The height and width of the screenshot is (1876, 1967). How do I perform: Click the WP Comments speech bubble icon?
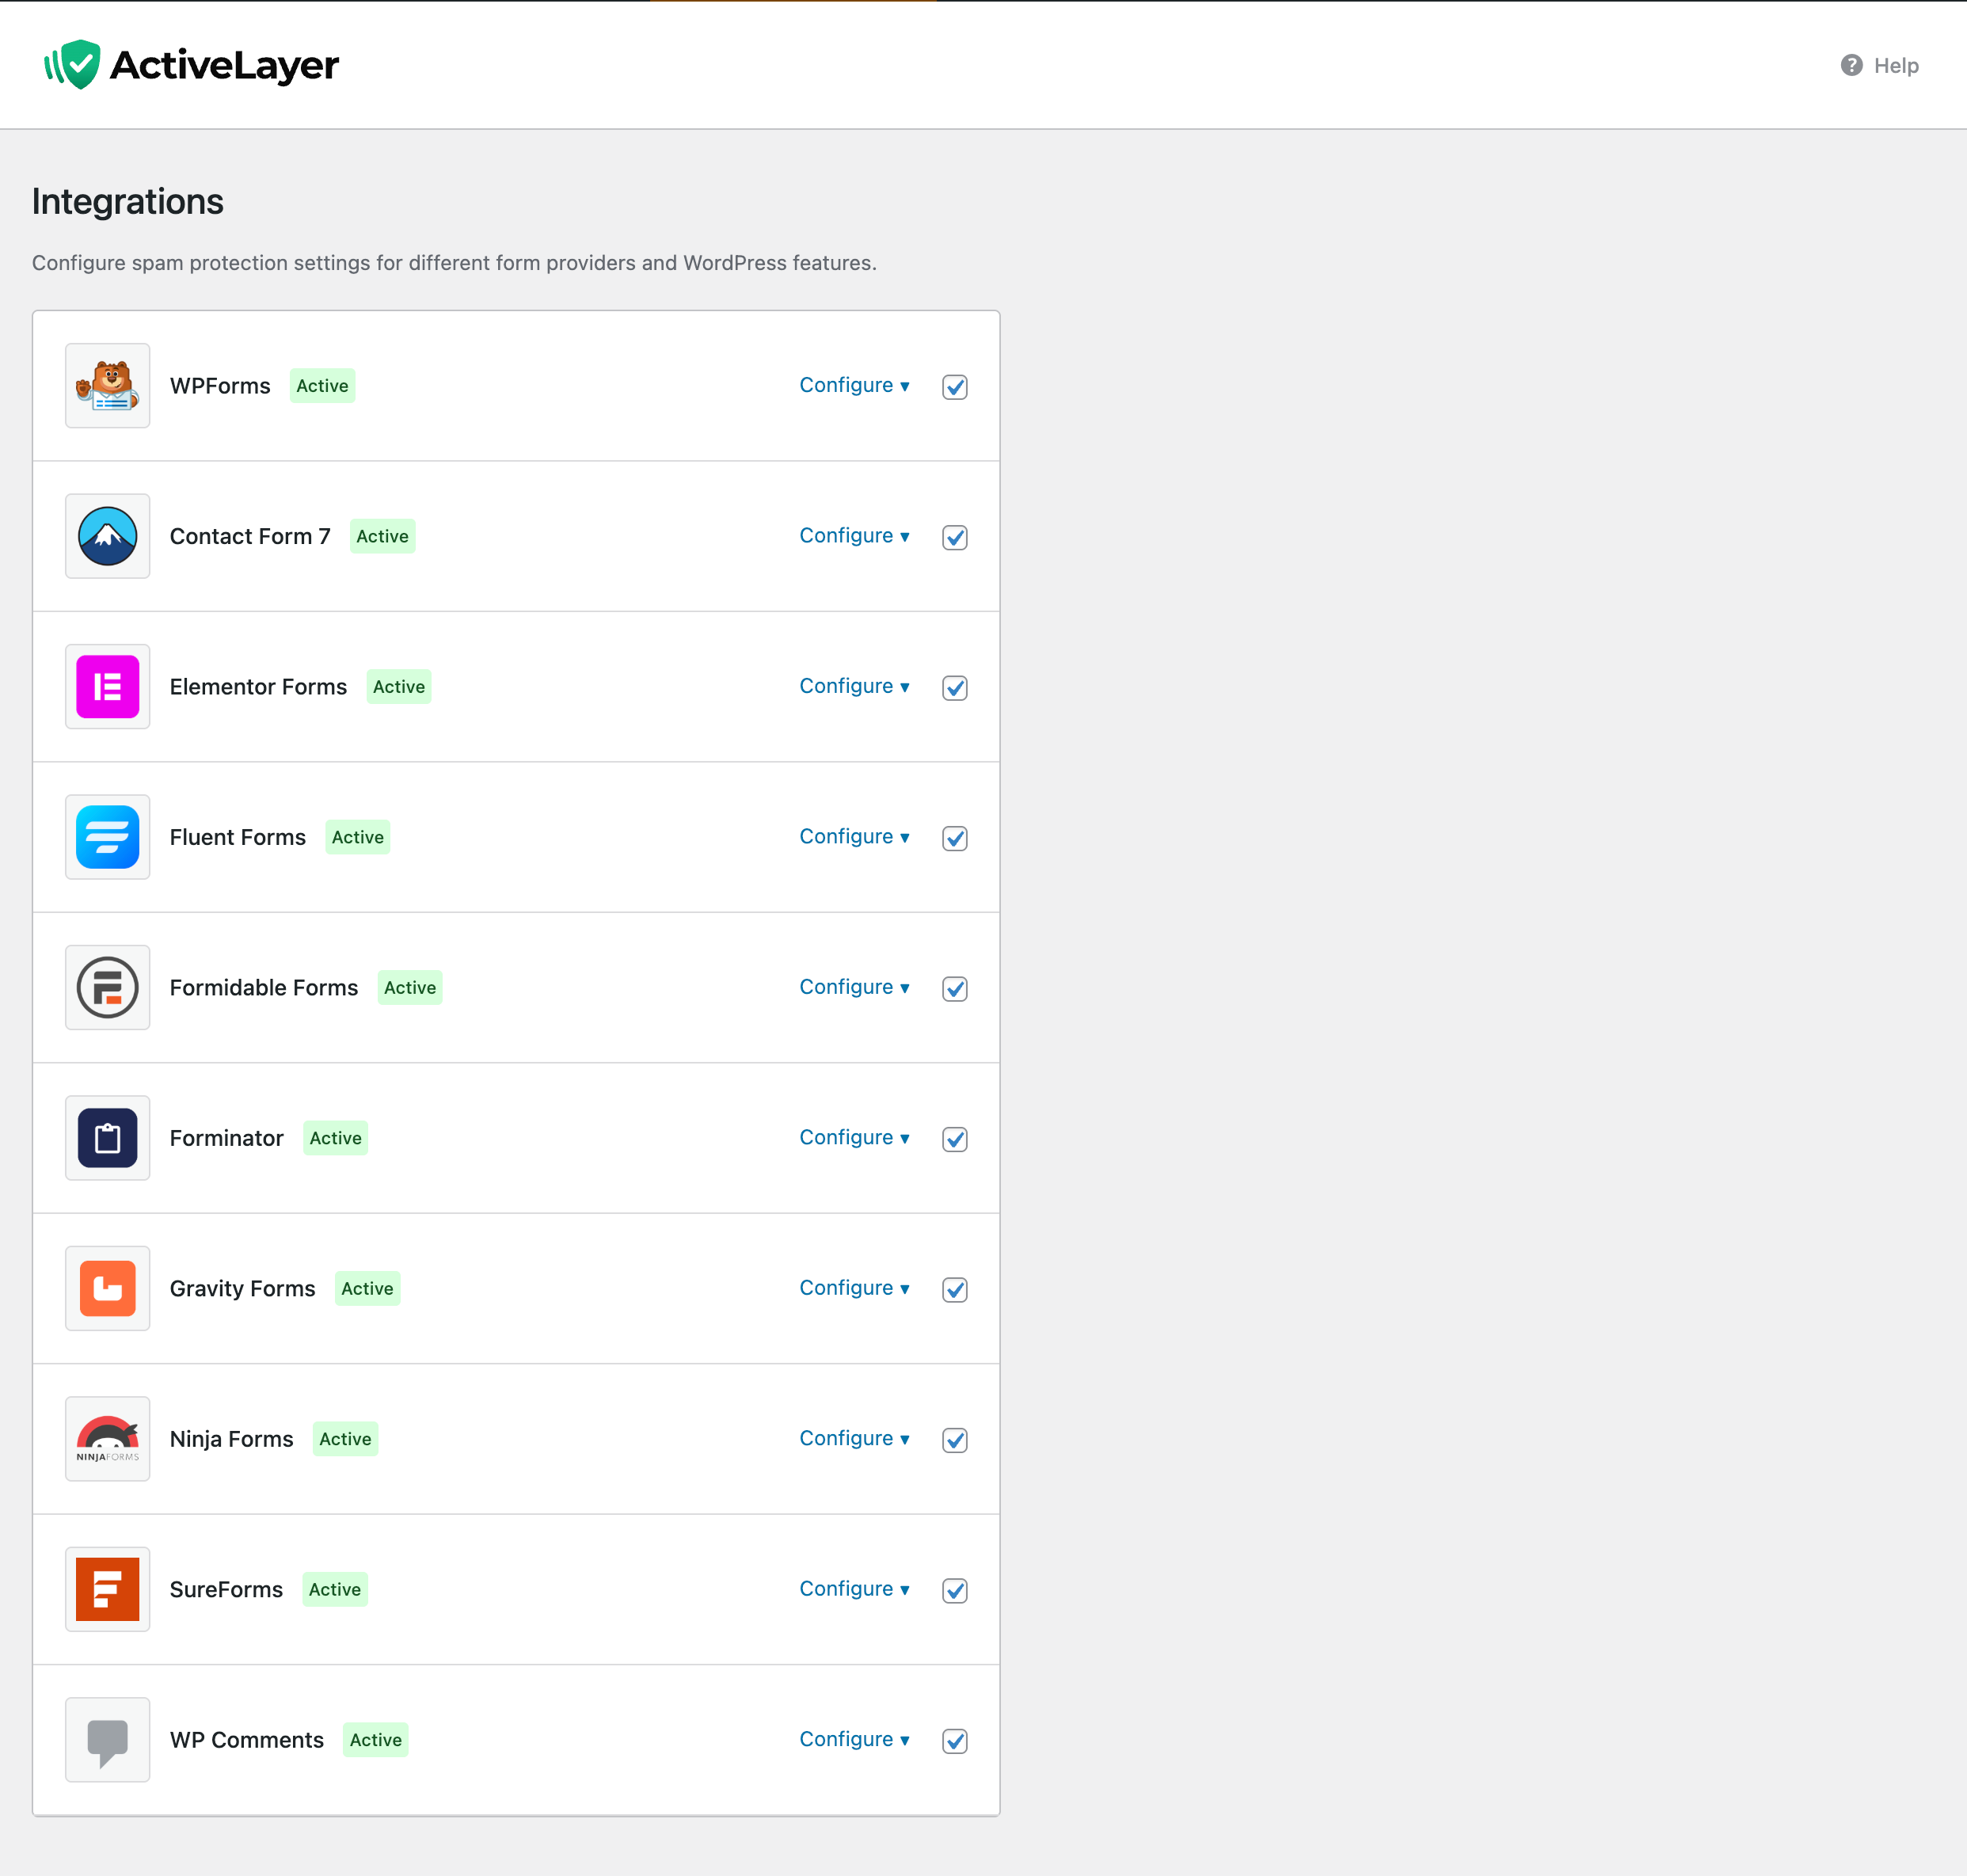(x=108, y=1740)
